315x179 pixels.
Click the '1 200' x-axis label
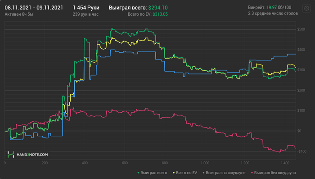245,163
